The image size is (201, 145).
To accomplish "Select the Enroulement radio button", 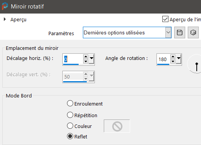I will 70,104.
